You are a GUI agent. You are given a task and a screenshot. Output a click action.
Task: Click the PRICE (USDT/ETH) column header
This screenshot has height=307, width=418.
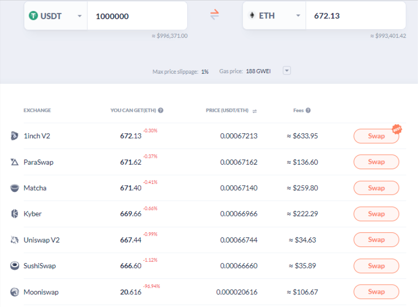pyautogui.click(x=227, y=110)
